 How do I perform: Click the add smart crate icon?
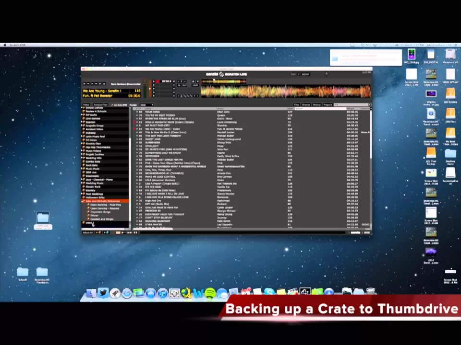click(106, 232)
